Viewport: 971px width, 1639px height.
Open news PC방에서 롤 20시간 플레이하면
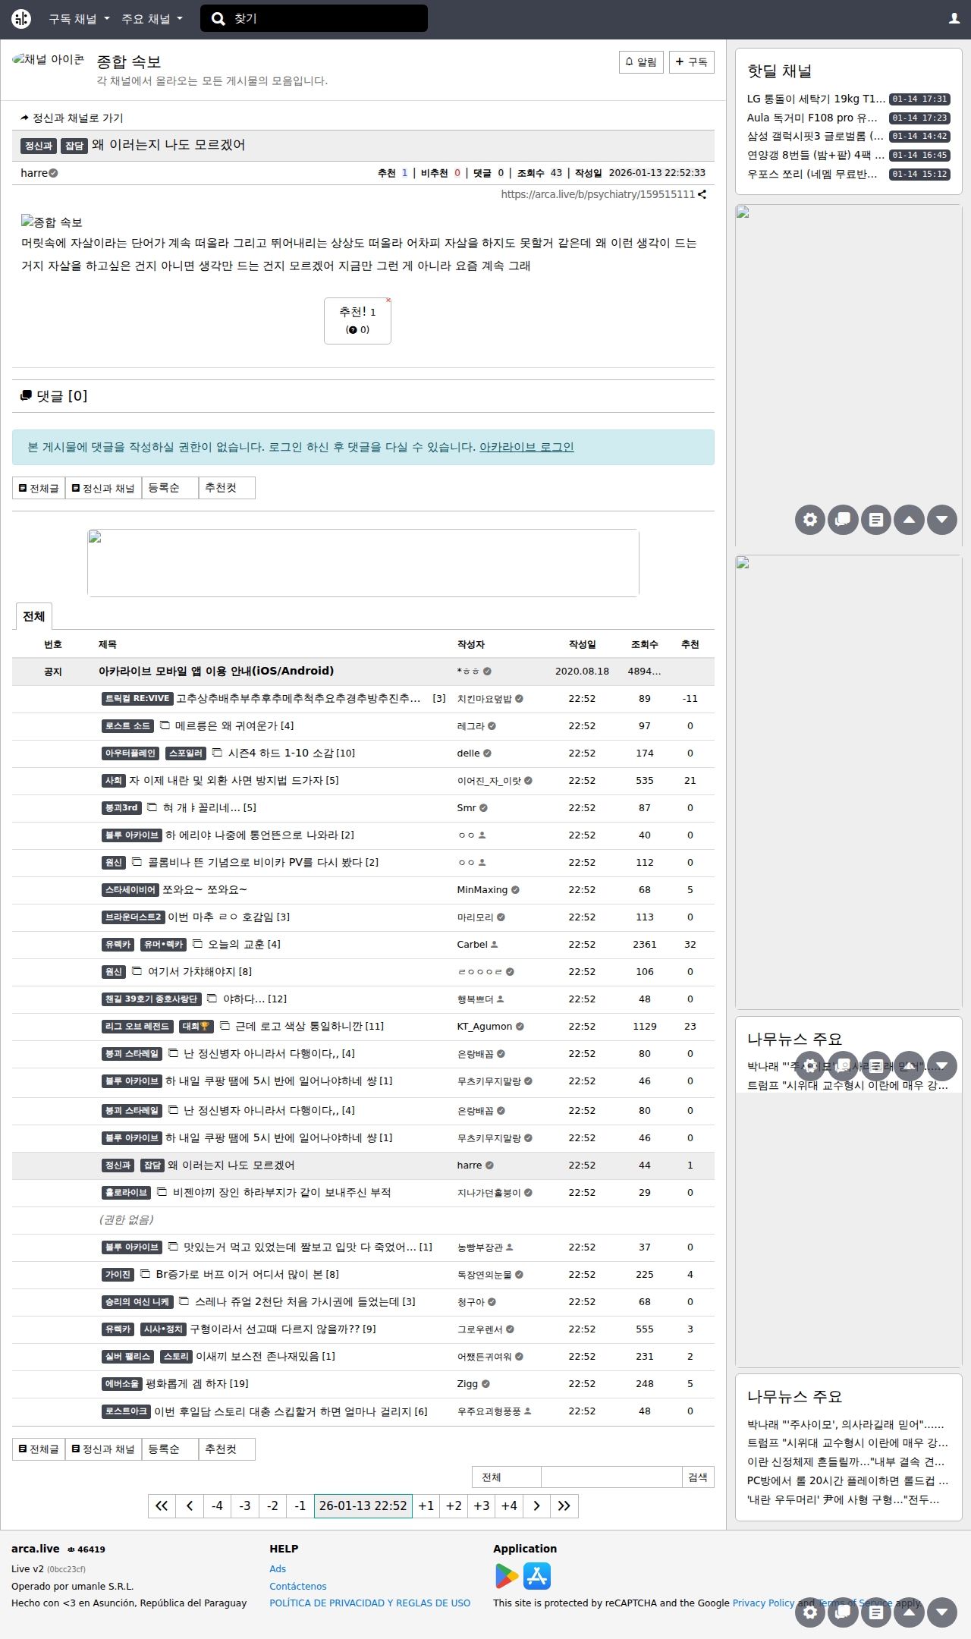847,1480
